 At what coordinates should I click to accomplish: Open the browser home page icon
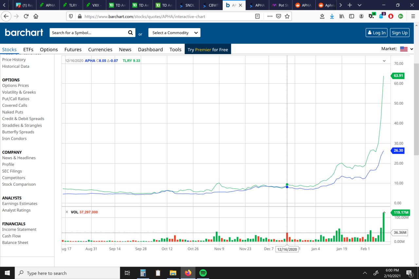pyautogui.click(x=36, y=16)
